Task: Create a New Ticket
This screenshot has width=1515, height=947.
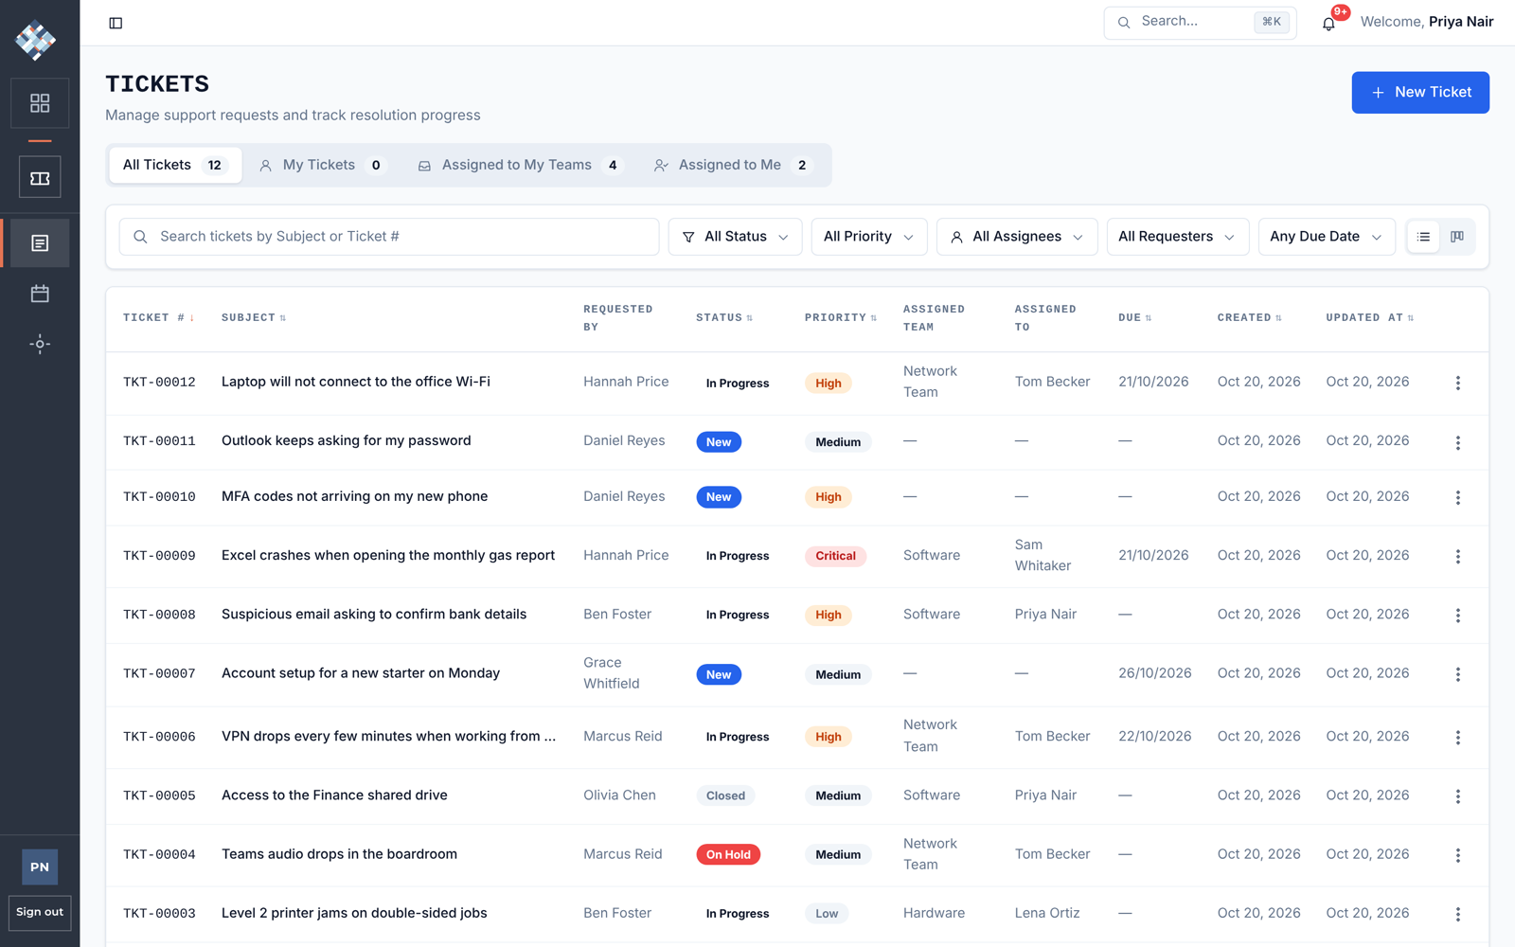Action: (1419, 93)
